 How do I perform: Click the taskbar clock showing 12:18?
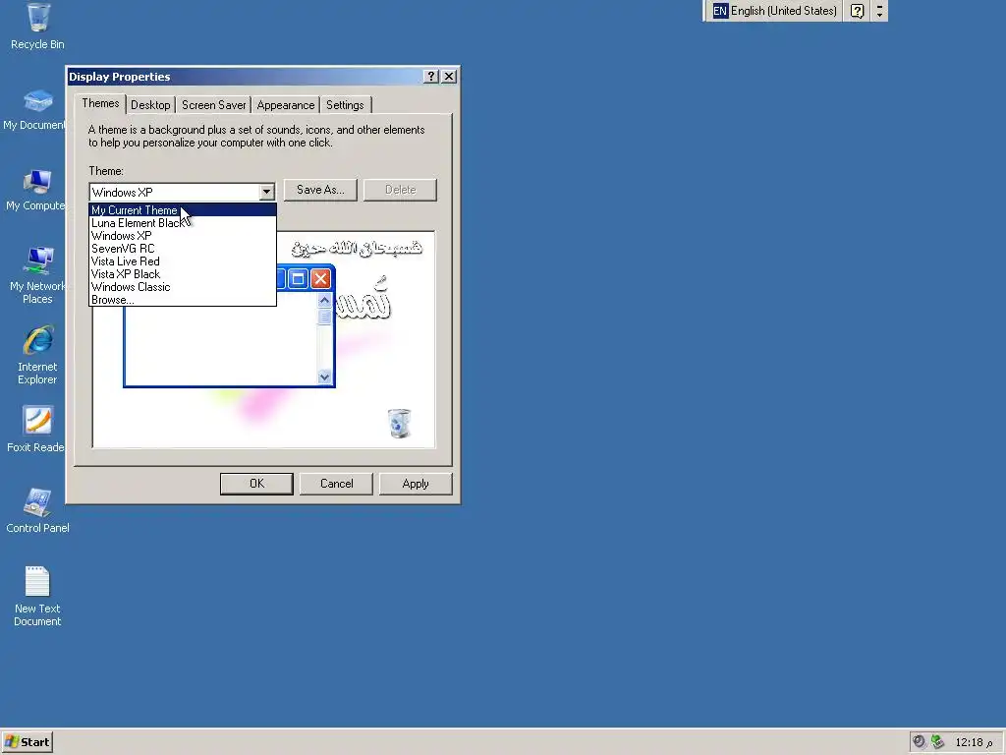pyautogui.click(x=974, y=743)
